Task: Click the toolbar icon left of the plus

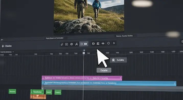Action: [x=98, y=43]
